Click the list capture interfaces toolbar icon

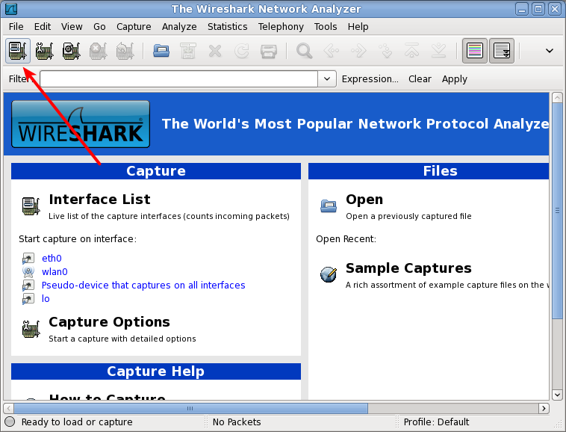tap(18, 51)
